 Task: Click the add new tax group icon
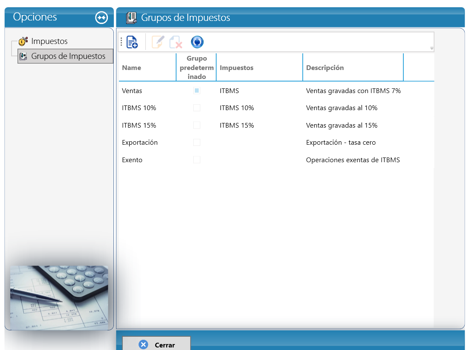click(x=132, y=42)
